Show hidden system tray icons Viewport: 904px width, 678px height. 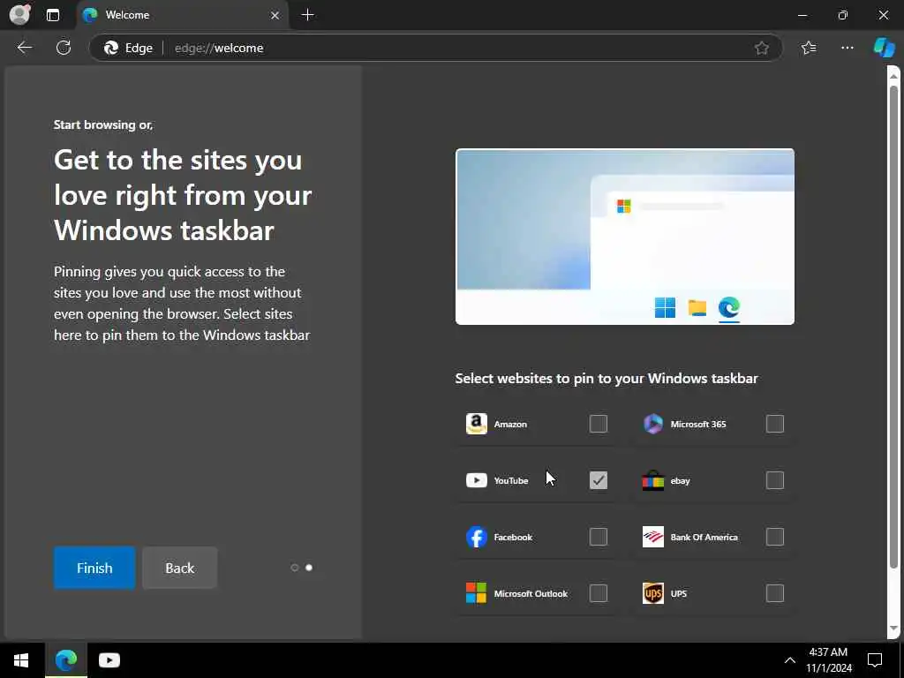[790, 660]
